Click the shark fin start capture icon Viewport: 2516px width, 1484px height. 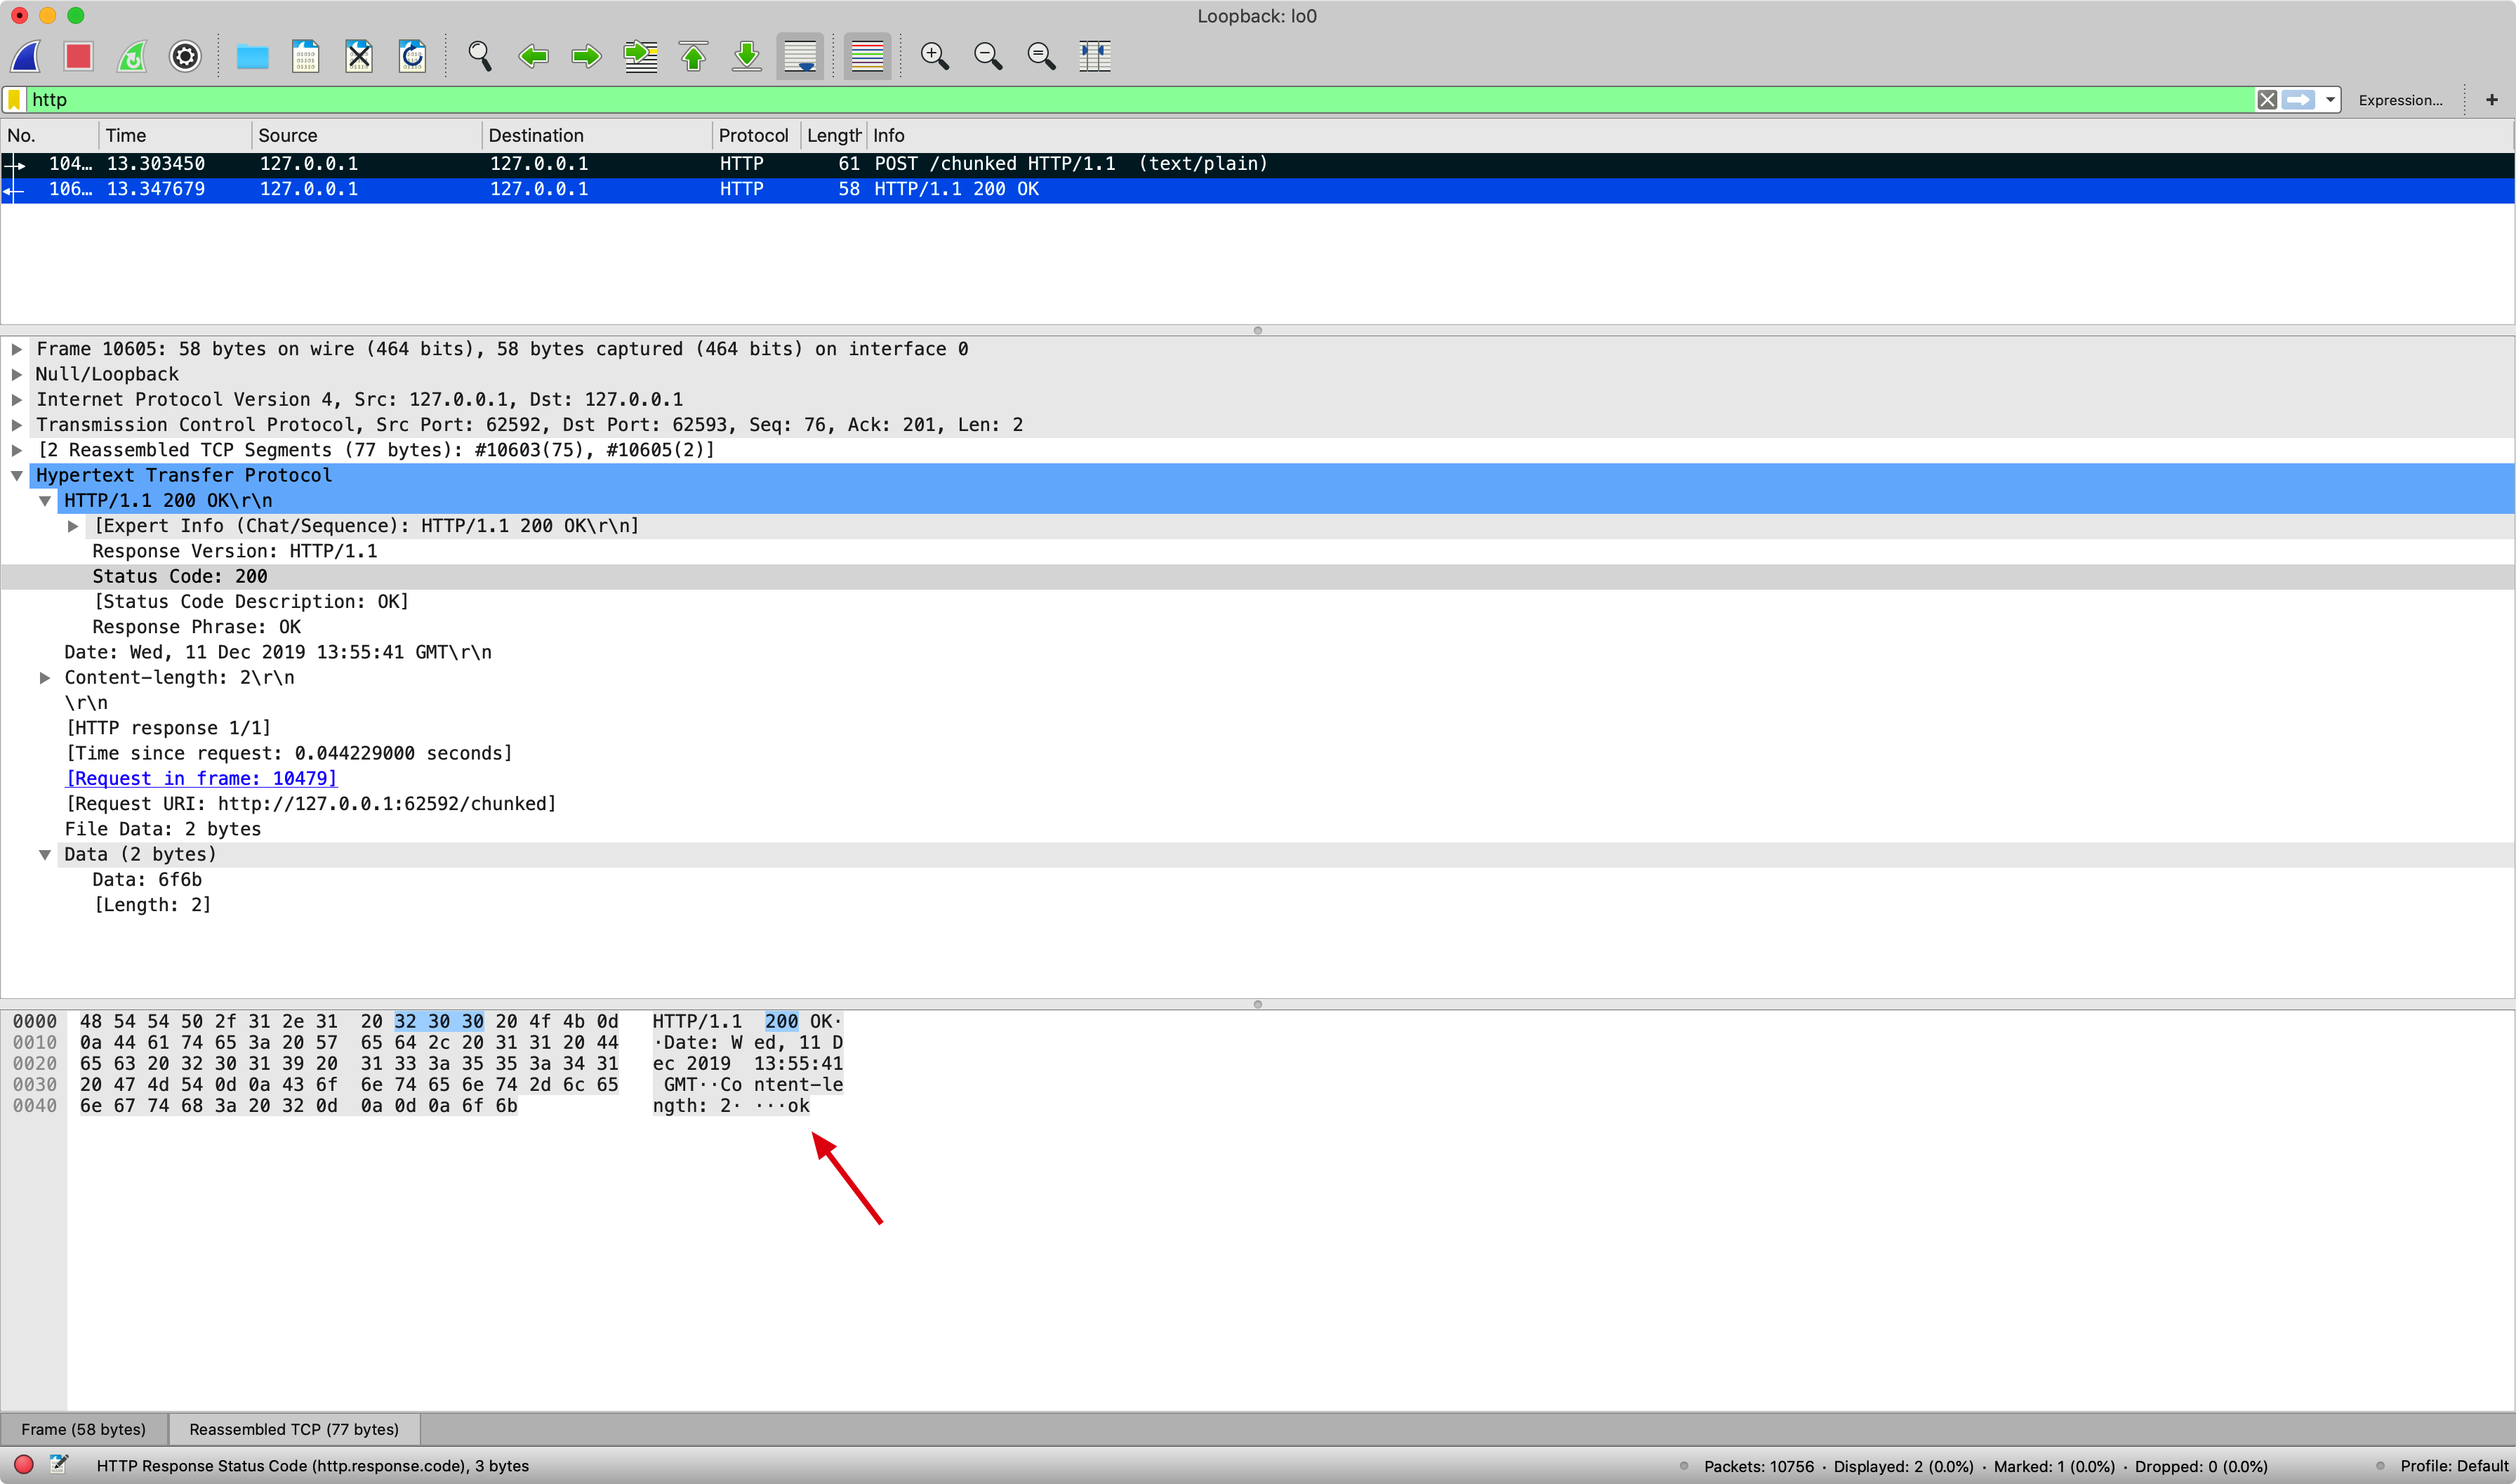pyautogui.click(x=27, y=56)
